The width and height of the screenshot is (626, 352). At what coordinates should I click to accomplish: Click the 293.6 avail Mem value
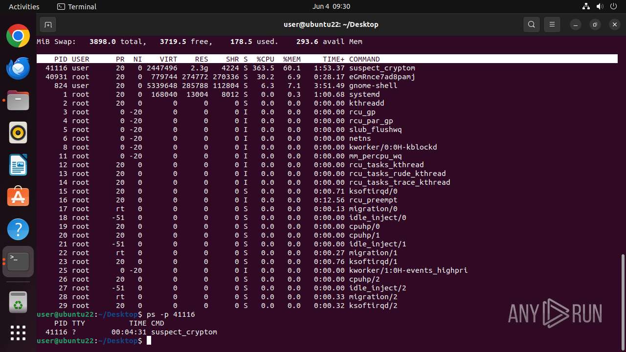[x=307, y=42]
